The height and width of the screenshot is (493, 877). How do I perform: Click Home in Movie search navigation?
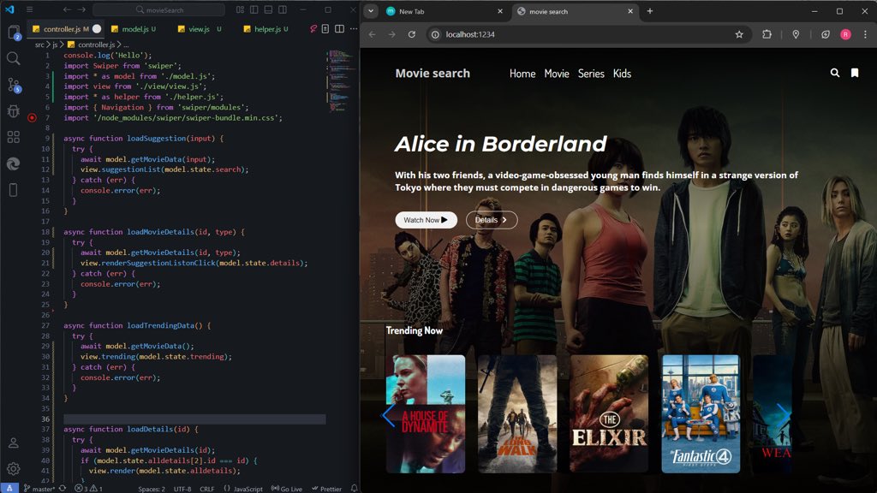pos(522,74)
